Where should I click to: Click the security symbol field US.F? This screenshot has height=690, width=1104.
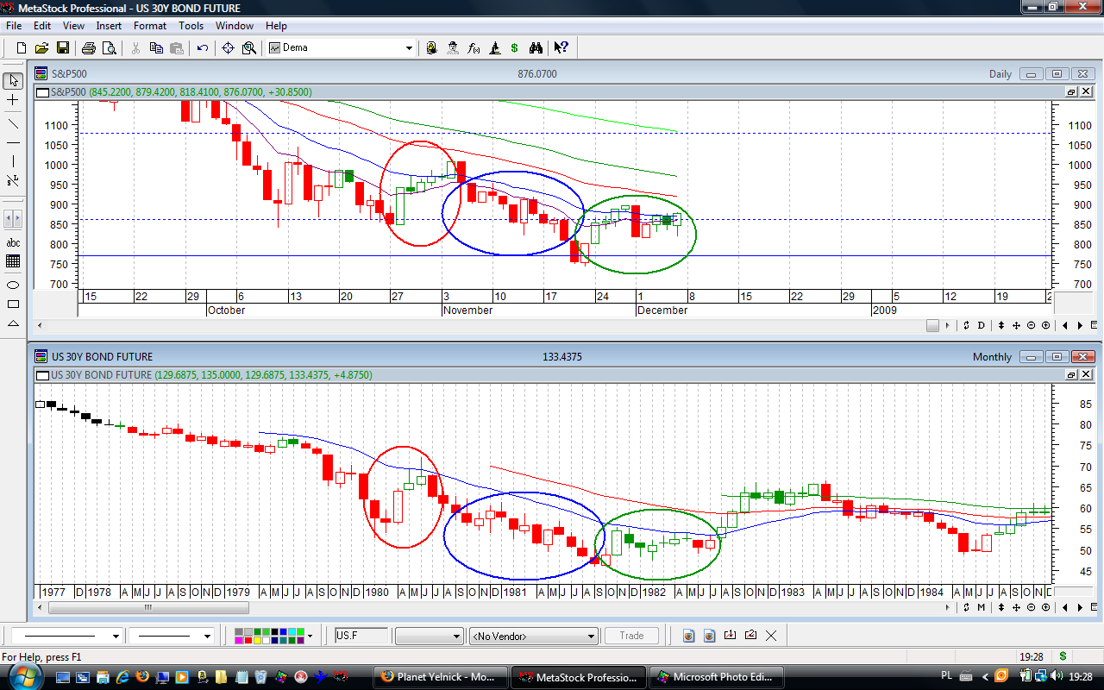click(362, 636)
